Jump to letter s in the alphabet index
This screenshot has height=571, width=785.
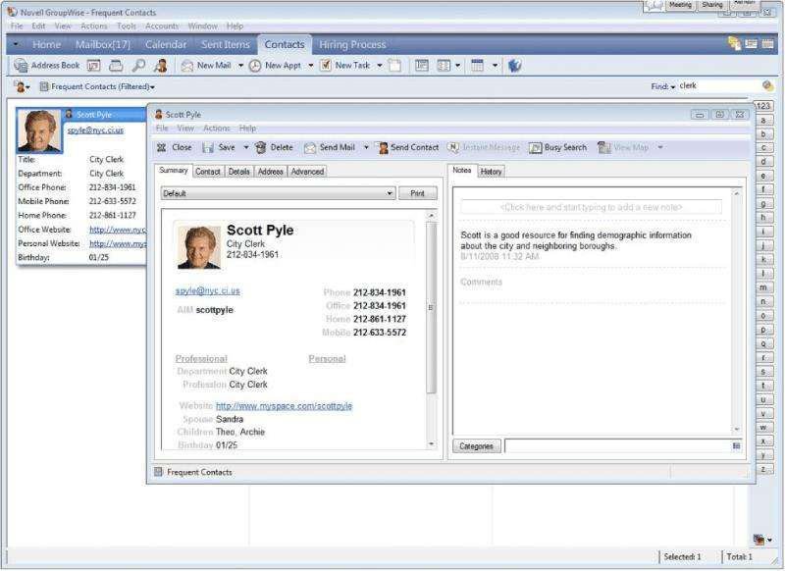pos(763,372)
